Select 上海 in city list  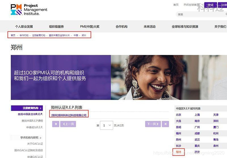coord(197,115)
